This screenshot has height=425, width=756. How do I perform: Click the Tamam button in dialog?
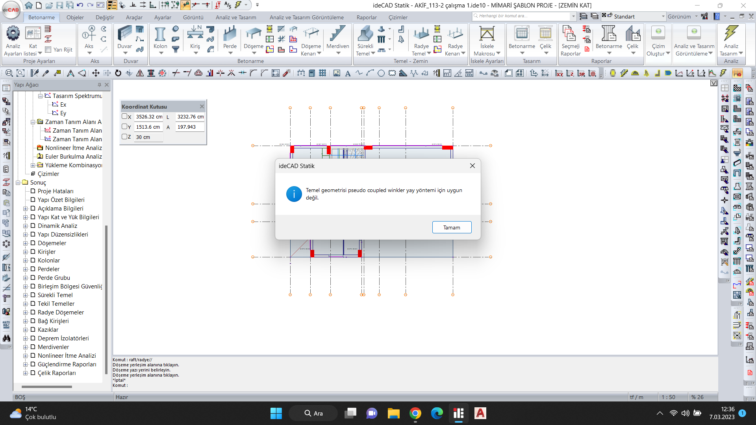(452, 227)
